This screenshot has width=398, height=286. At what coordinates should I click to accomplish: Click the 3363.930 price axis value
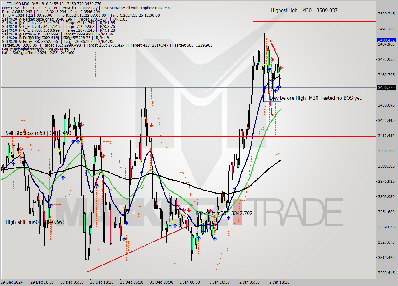(386, 196)
